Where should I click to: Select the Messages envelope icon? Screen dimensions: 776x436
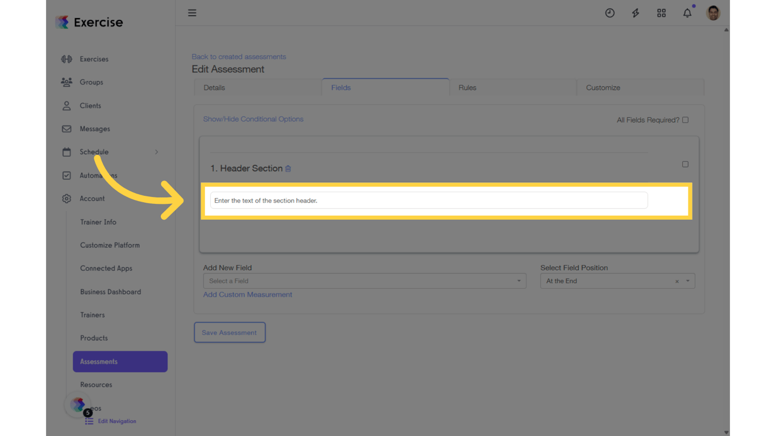(x=67, y=128)
